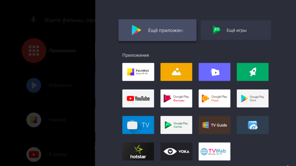The width and height of the screenshot is (296, 166).
Task: Open the ES file explorer app
Action: (253, 125)
